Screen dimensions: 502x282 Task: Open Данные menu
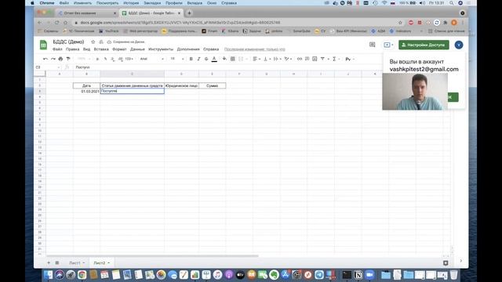click(x=137, y=49)
